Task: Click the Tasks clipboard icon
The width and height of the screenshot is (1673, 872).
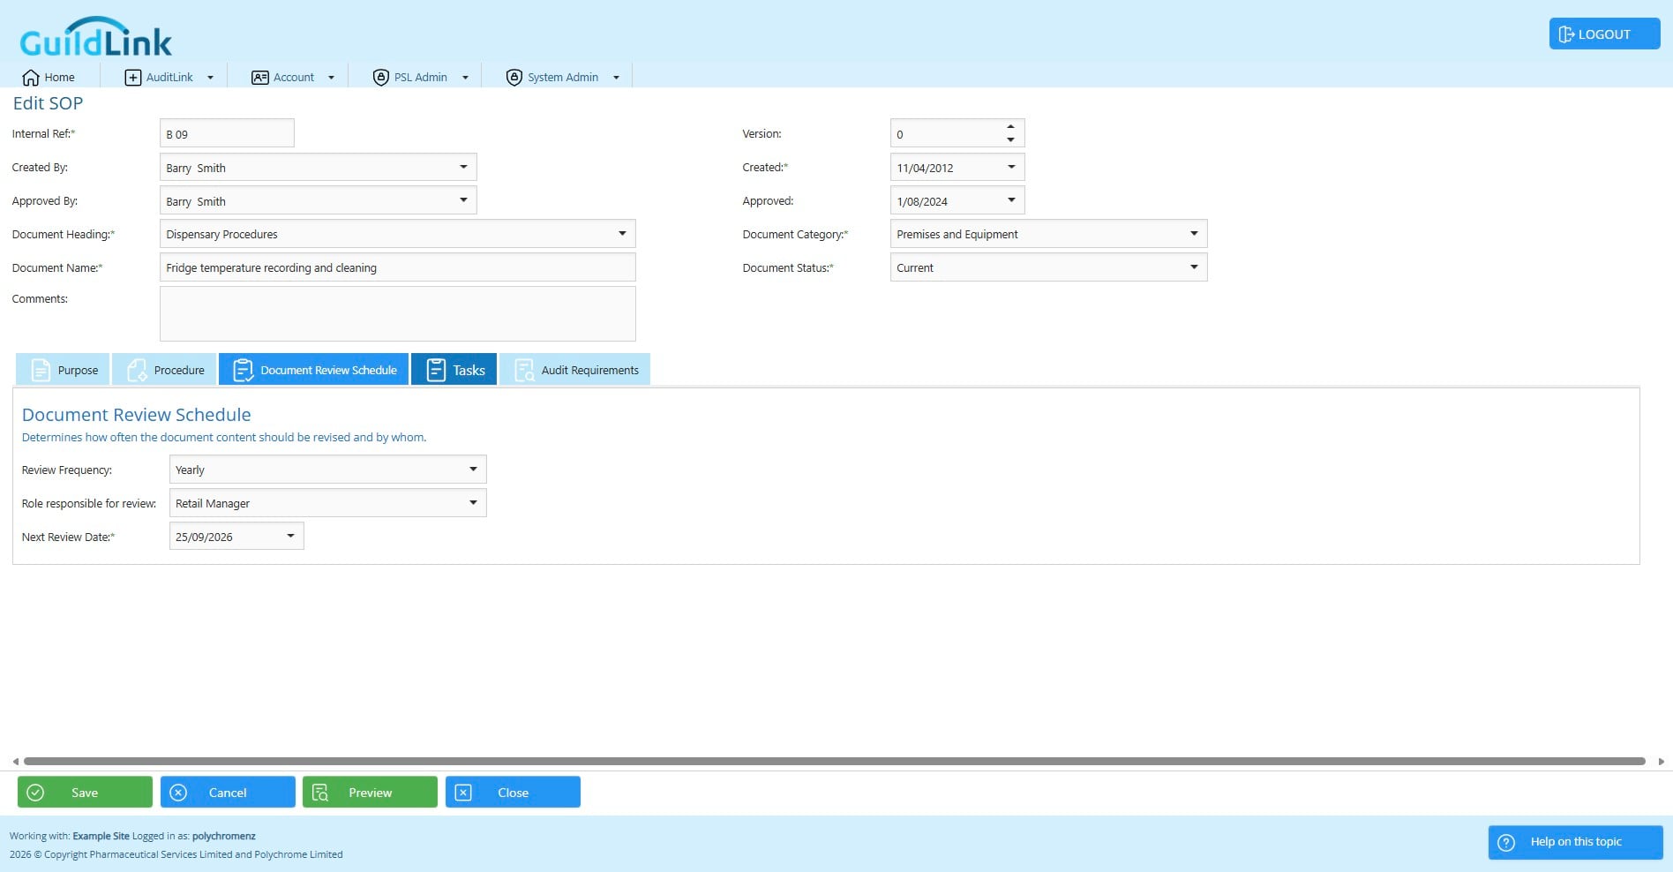Action: pyautogui.click(x=436, y=370)
